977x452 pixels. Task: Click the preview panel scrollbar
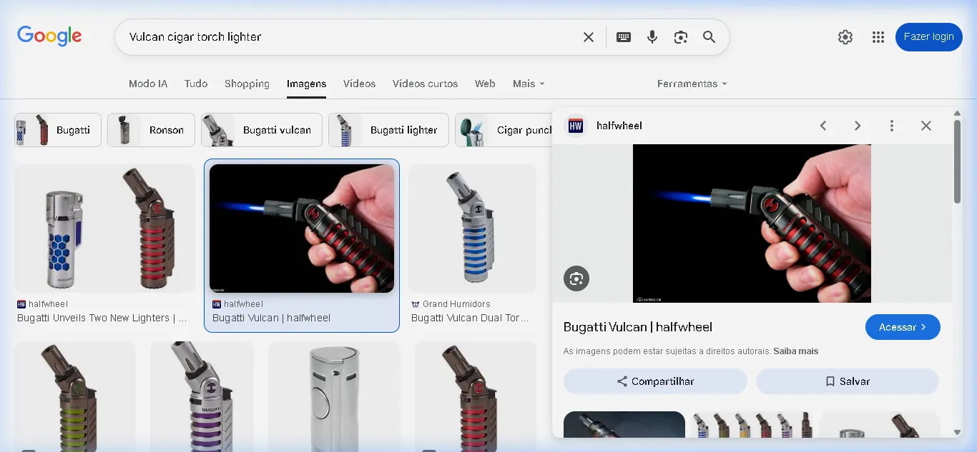coord(958,162)
